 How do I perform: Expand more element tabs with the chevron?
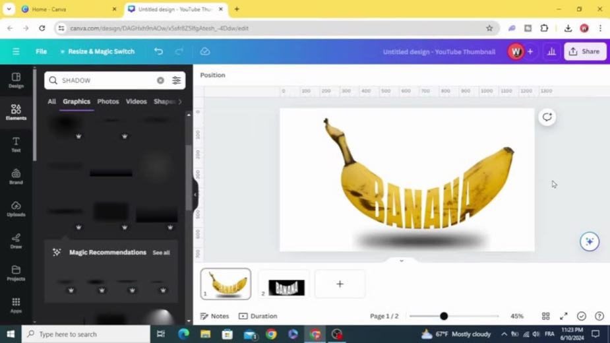tap(180, 102)
